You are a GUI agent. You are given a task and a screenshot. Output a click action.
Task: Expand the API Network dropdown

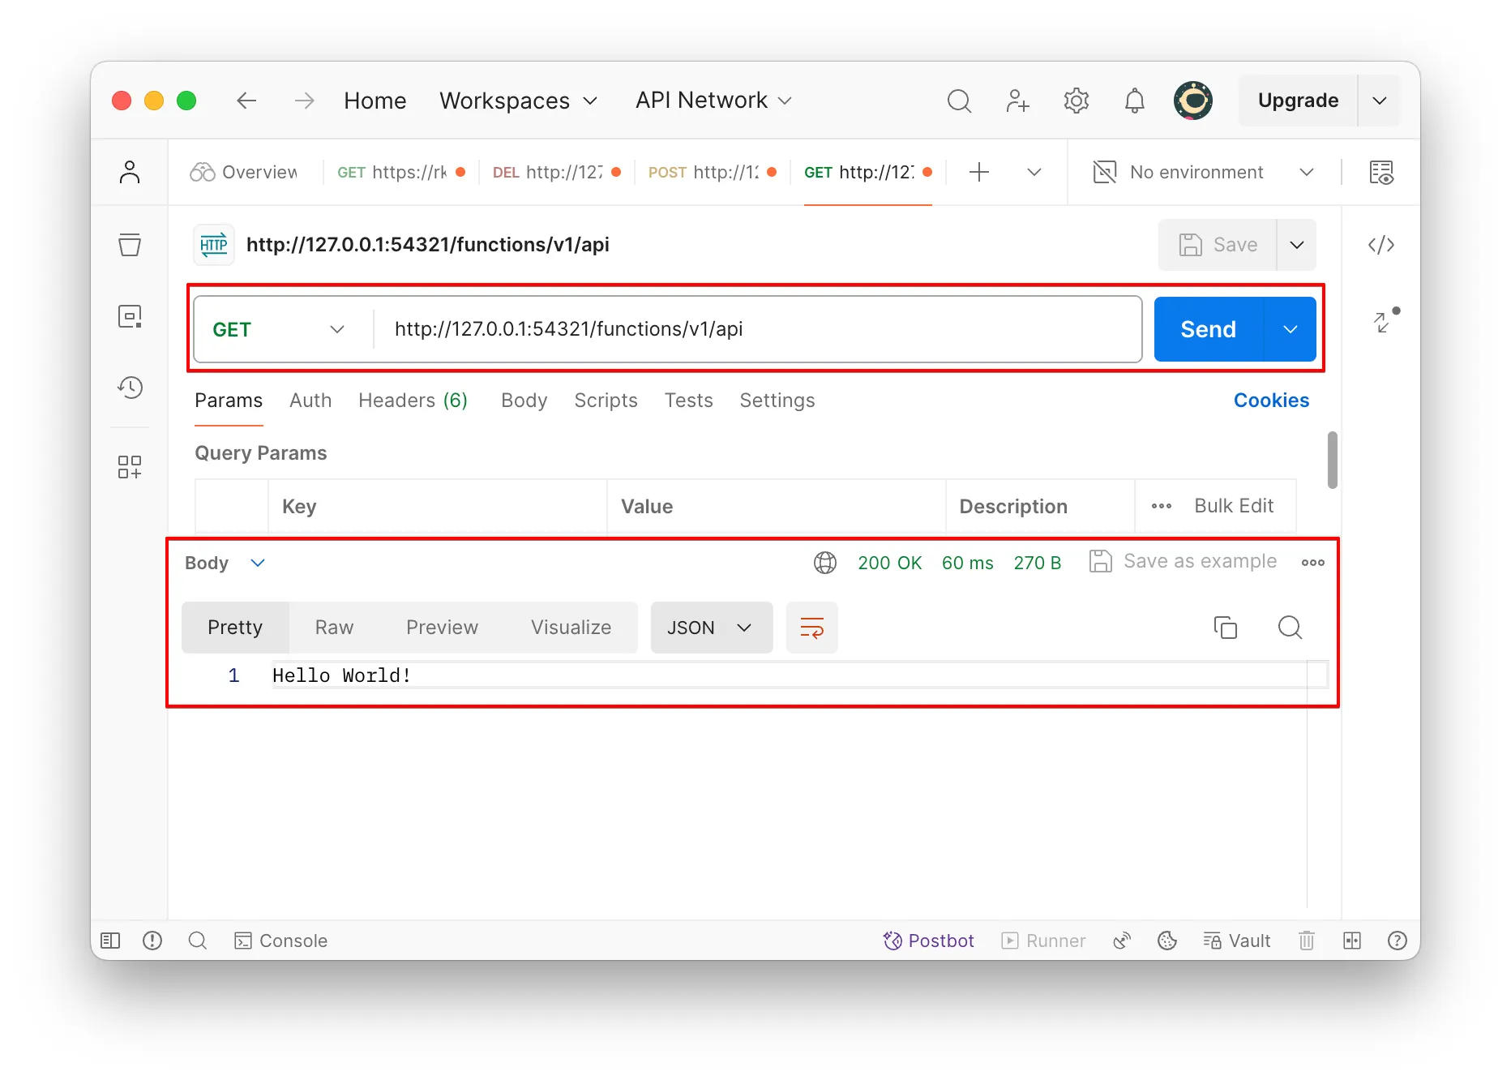[x=713, y=101]
